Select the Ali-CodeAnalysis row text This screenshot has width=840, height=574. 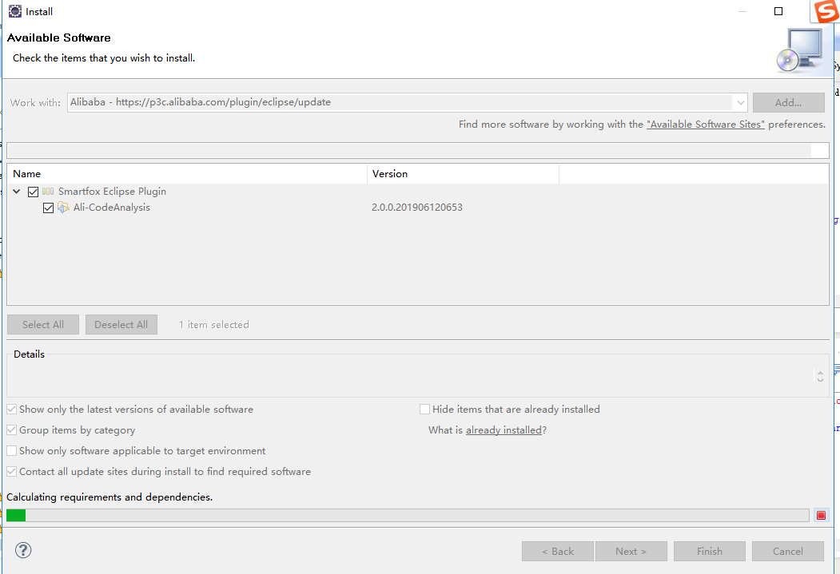pyautogui.click(x=111, y=208)
